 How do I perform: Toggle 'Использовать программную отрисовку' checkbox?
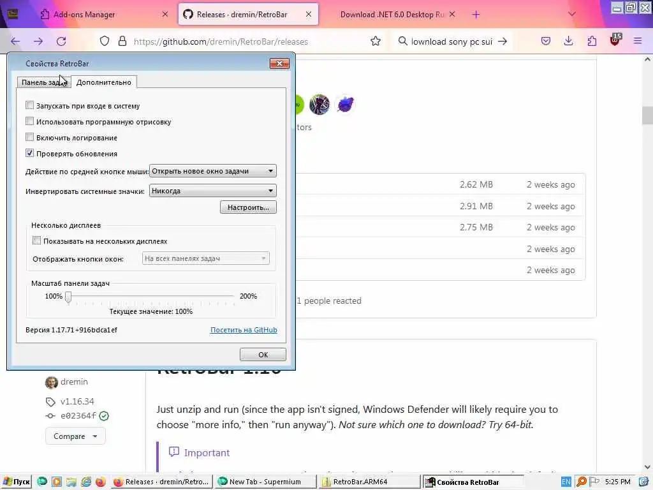coord(29,121)
